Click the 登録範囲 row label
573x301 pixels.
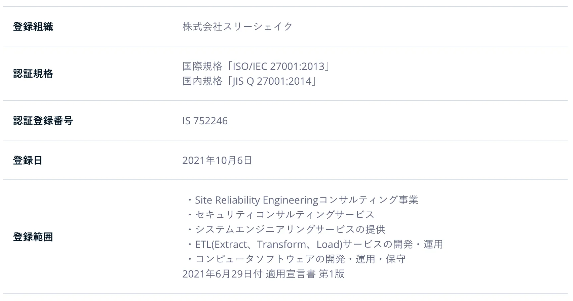[33, 237]
